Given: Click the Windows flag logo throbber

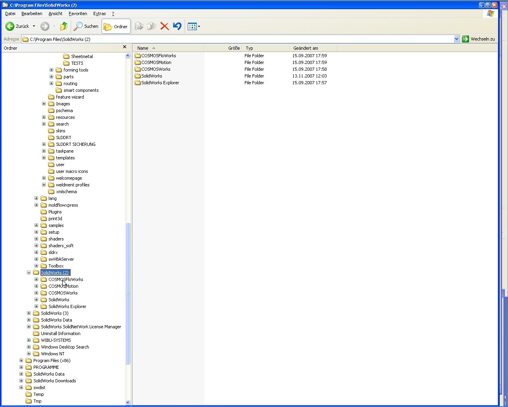Looking at the screenshot, I should pos(491,14).
